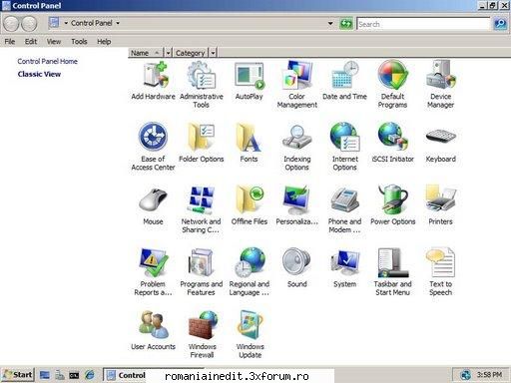This screenshot has width=511, height=383.
Task: Open dropdown arrow before Control Panel breadcrumb
Action: pos(66,23)
